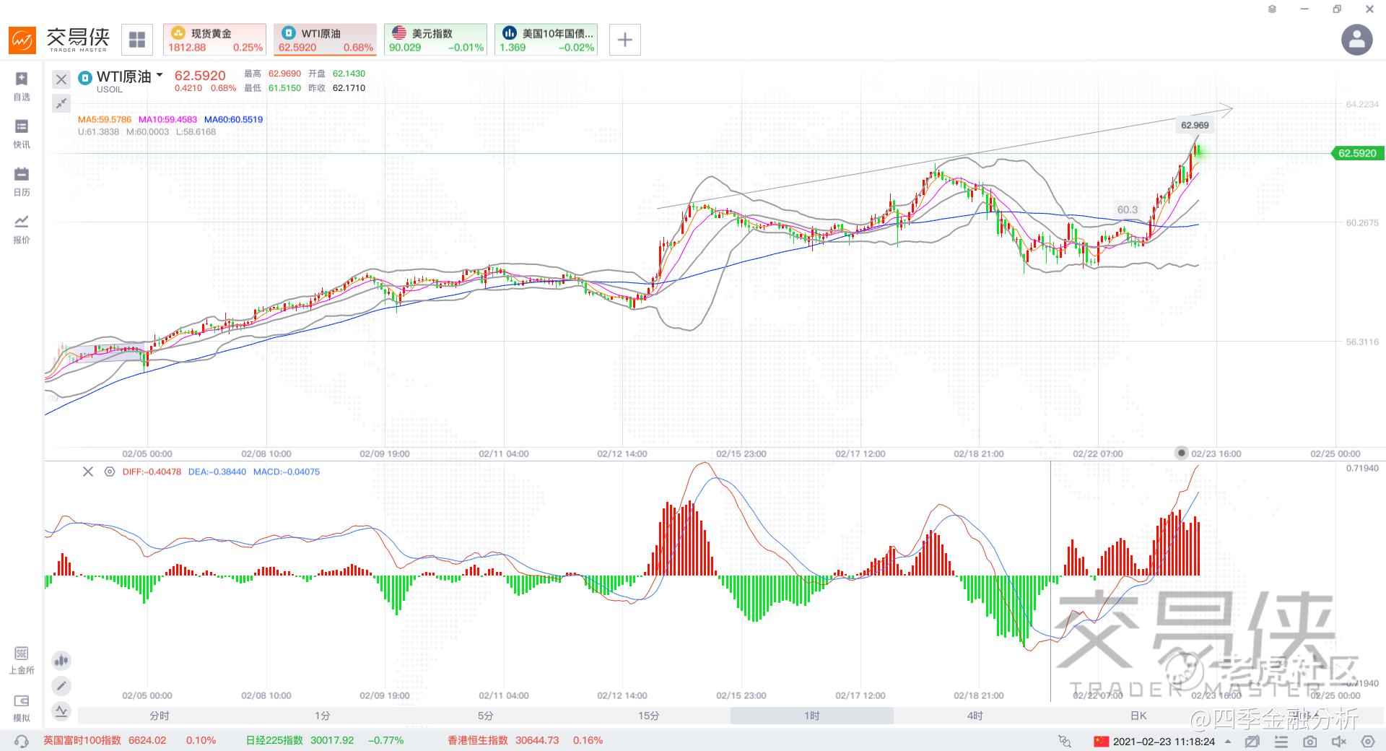Viewport: 1386px width, 751px height.
Task: Open the 自选 watchlist sidebar icon
Action: (x=22, y=86)
